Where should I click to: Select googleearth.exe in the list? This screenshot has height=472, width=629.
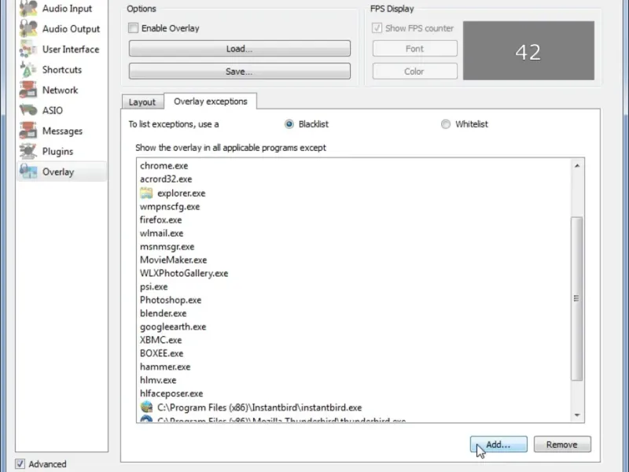pos(173,326)
